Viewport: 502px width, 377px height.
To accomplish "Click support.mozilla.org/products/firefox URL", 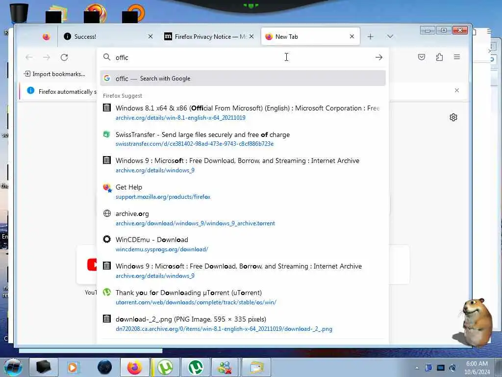I will click(163, 197).
